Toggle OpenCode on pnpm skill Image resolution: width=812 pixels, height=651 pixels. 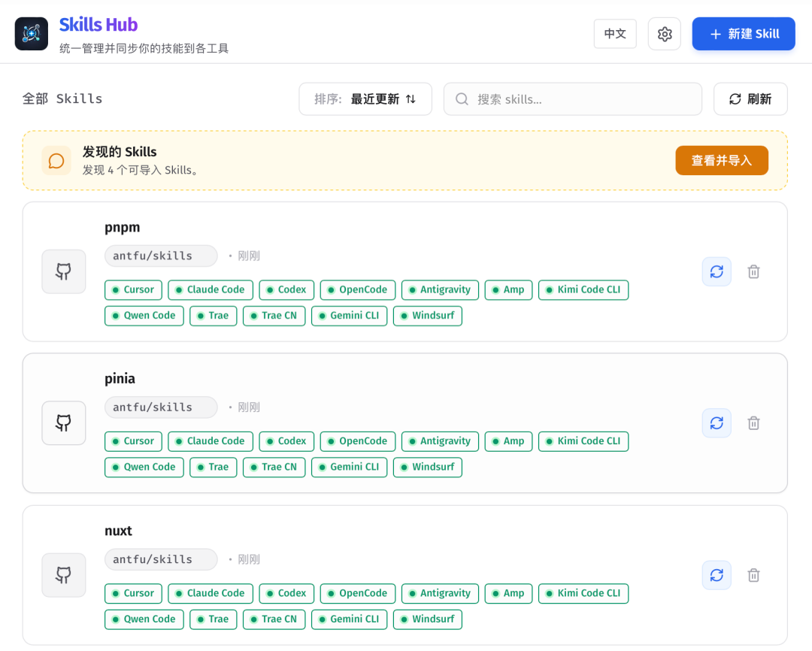(x=358, y=289)
